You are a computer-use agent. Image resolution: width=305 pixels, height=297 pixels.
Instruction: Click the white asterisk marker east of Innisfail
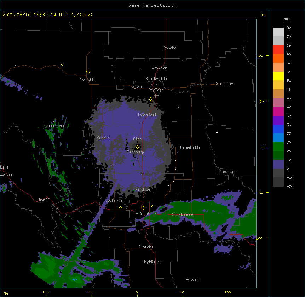click(178, 107)
